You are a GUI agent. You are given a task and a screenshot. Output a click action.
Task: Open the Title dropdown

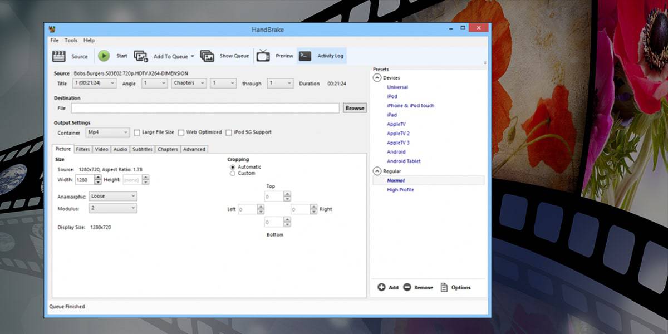point(94,83)
